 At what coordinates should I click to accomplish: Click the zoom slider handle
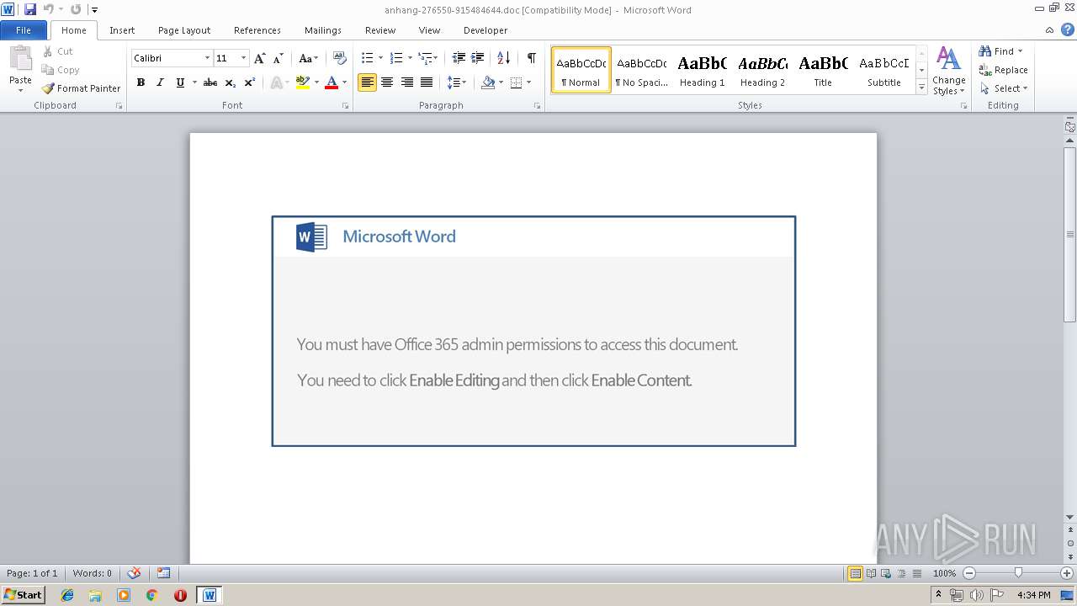pyautogui.click(x=1018, y=573)
